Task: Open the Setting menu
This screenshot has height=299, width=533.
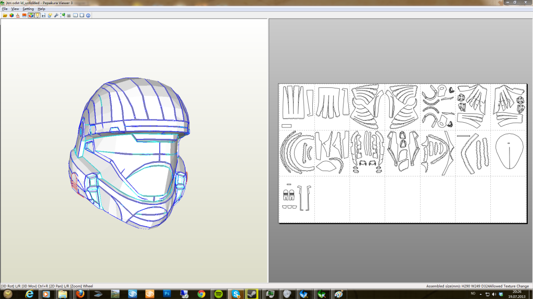Action: [28, 9]
